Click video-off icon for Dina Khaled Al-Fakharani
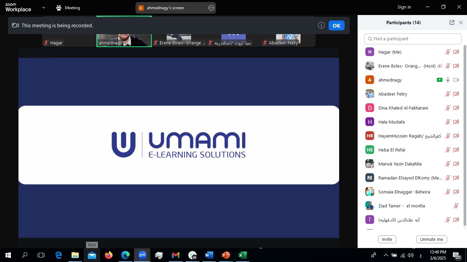Viewport: 467px width, 262px height. click(456, 108)
